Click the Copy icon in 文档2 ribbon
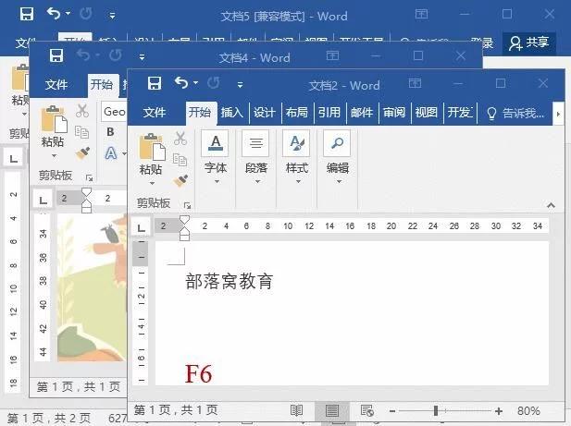The width and height of the screenshot is (571, 426). tap(180, 159)
